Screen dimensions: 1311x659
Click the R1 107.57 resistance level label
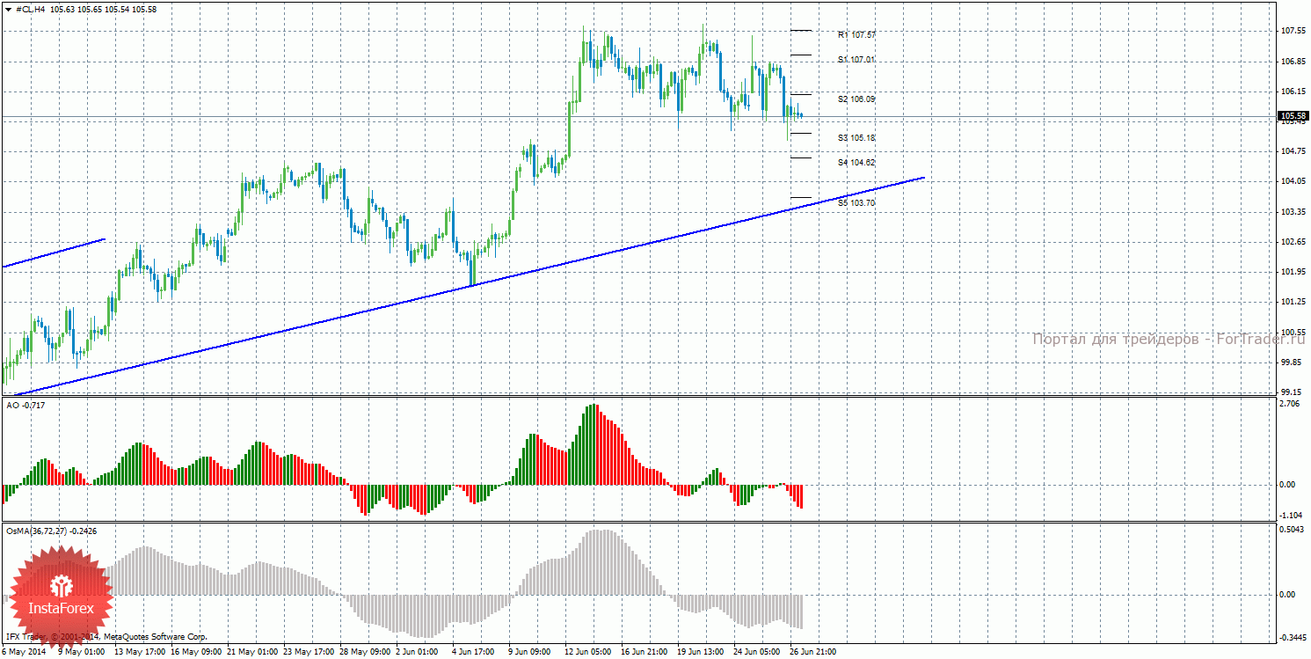pyautogui.click(x=856, y=34)
